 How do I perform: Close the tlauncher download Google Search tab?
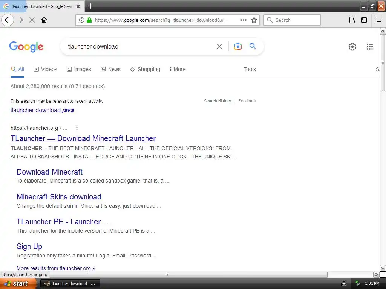pos(78,6)
